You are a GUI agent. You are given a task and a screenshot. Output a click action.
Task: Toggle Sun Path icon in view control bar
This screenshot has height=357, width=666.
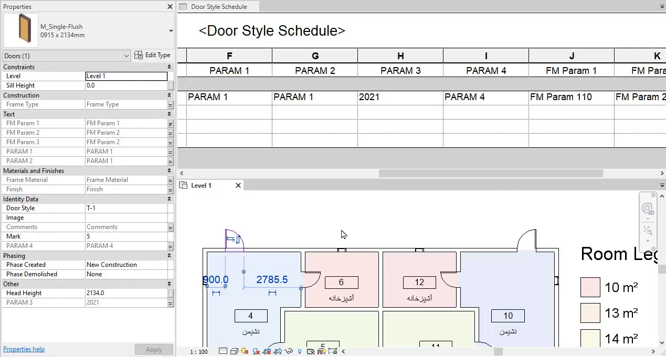click(245, 351)
